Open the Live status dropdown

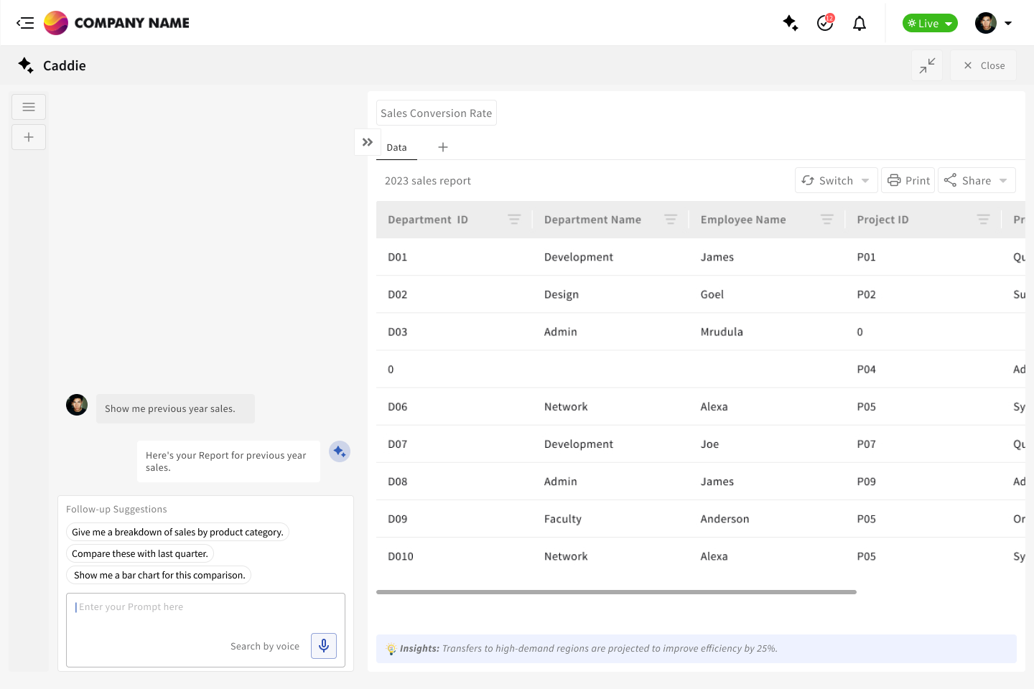pyautogui.click(x=930, y=23)
